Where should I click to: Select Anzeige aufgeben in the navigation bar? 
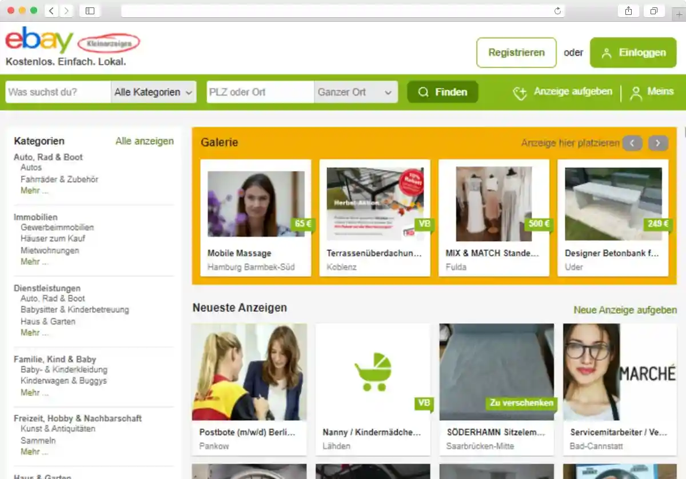click(563, 92)
